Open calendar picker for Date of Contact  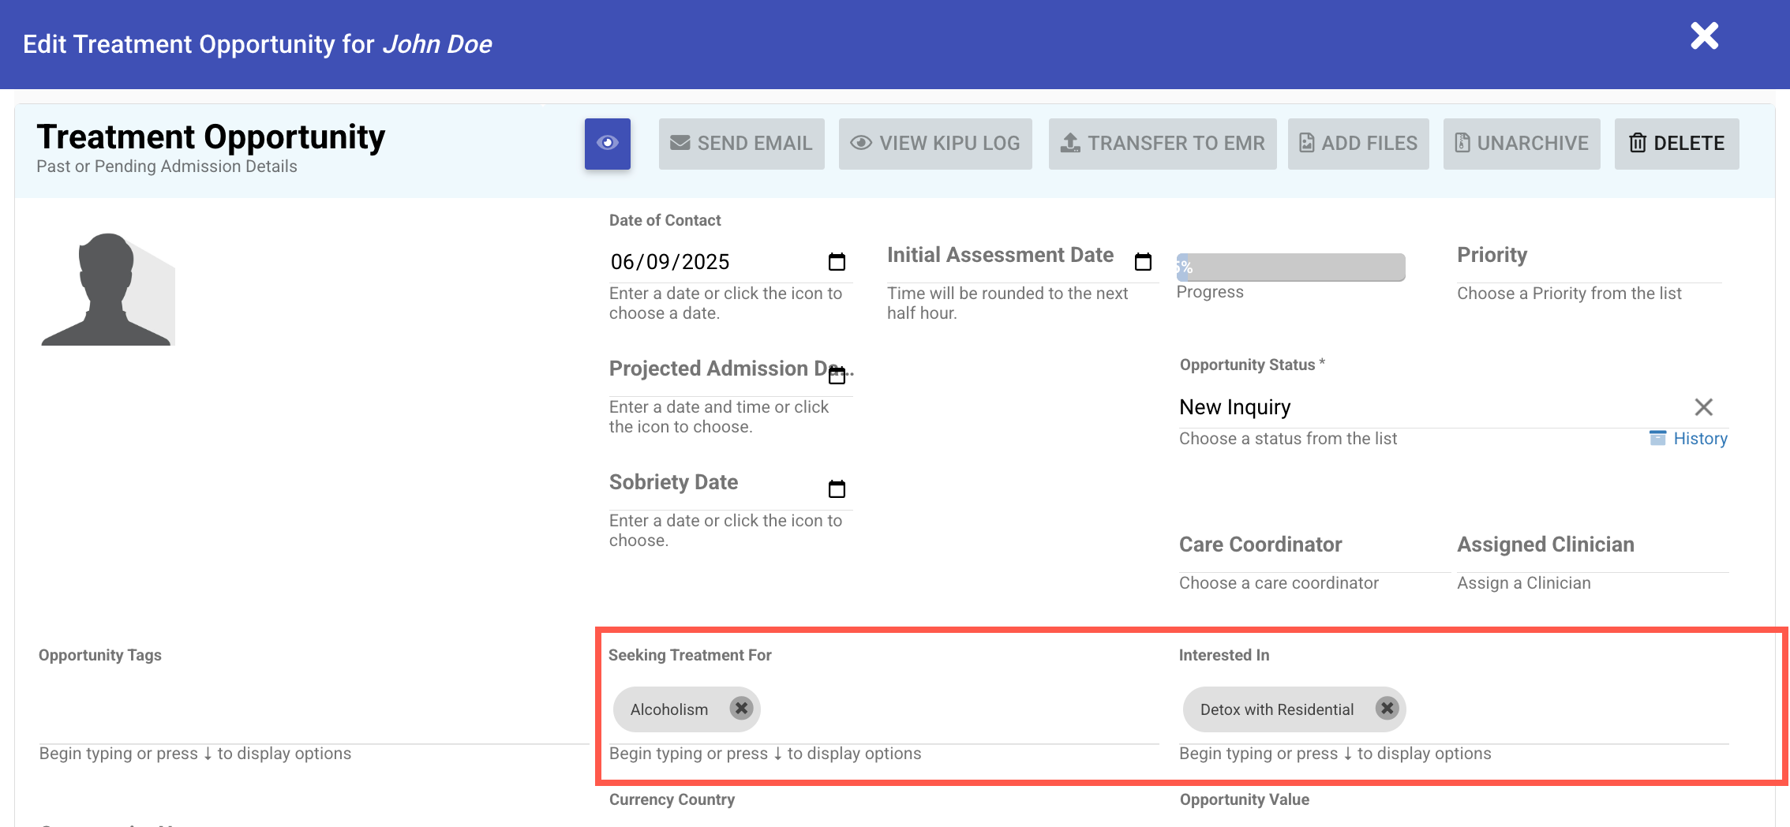click(x=837, y=262)
